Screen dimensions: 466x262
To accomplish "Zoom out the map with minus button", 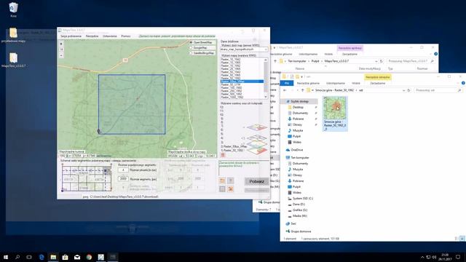I will (61, 55).
